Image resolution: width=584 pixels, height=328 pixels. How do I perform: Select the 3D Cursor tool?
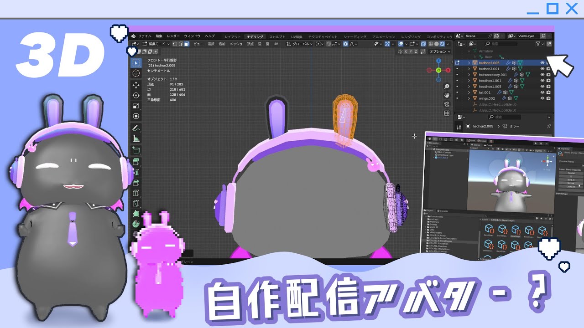pyautogui.click(x=136, y=73)
